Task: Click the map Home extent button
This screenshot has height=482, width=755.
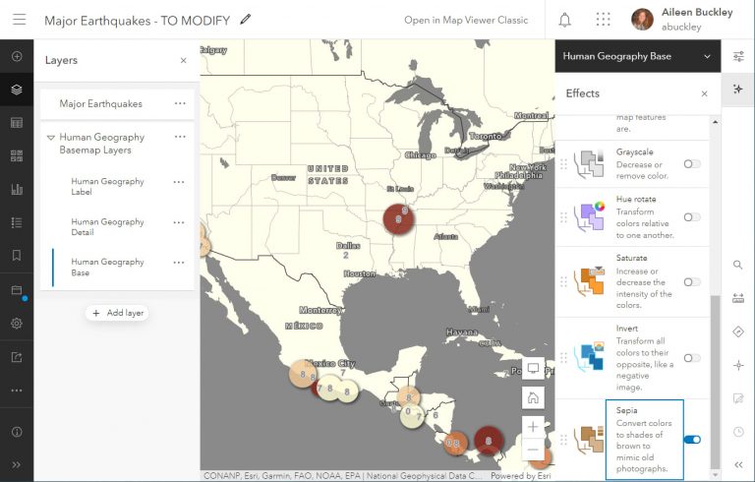Action: coord(533,397)
